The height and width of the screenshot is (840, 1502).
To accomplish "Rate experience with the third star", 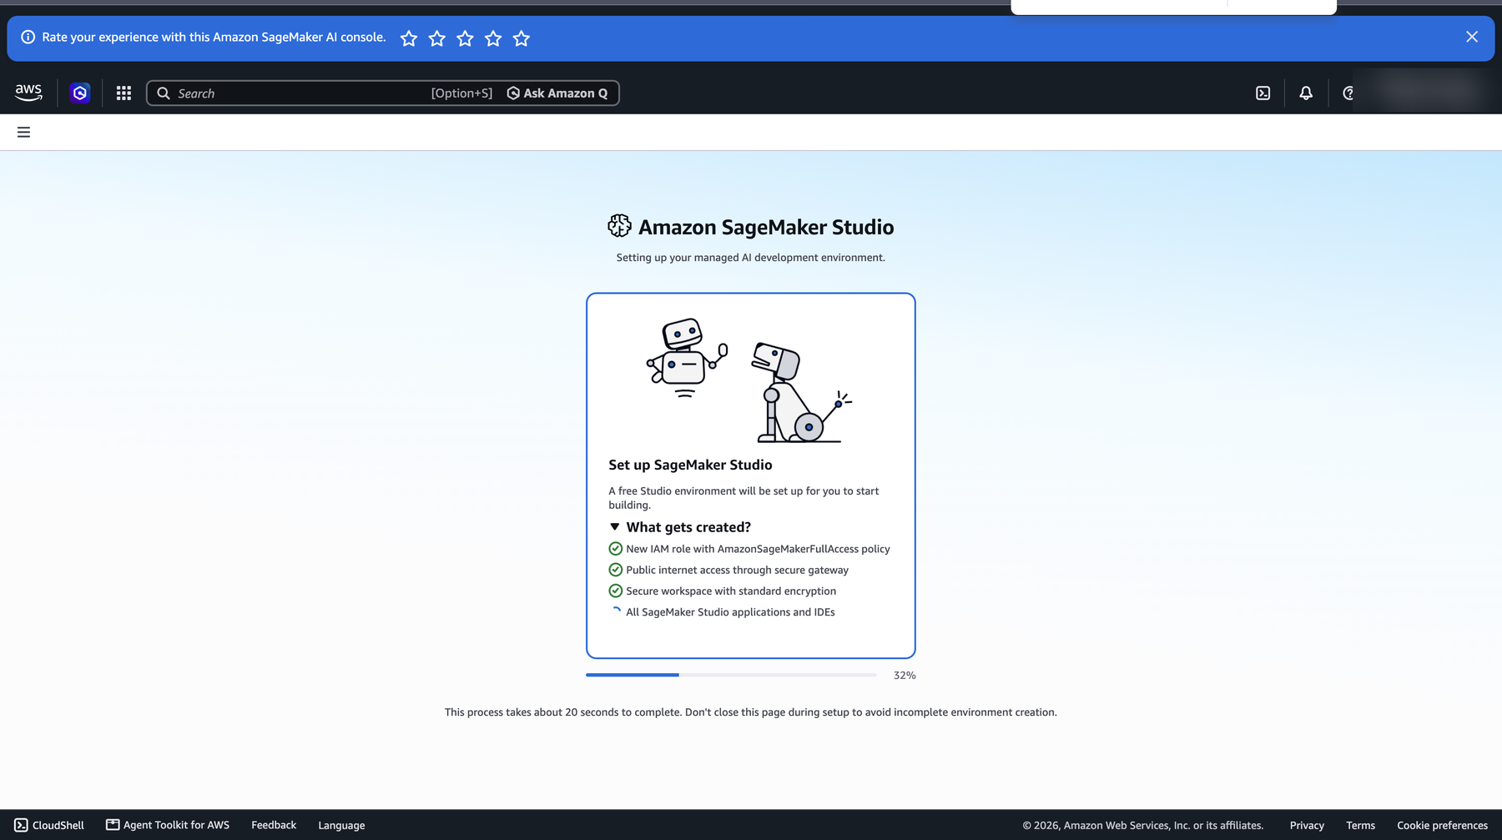I will pos(465,38).
